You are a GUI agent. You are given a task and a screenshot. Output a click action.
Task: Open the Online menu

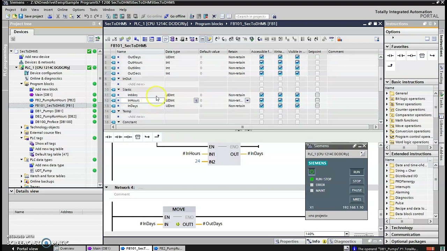63,10
